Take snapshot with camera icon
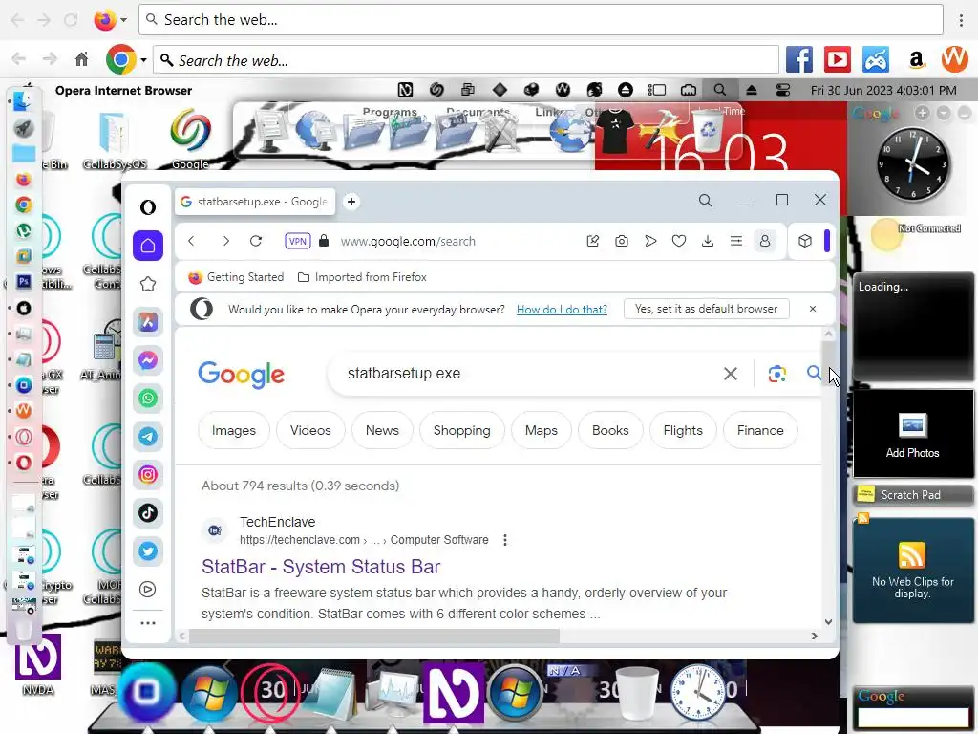978x734 pixels. click(x=621, y=241)
